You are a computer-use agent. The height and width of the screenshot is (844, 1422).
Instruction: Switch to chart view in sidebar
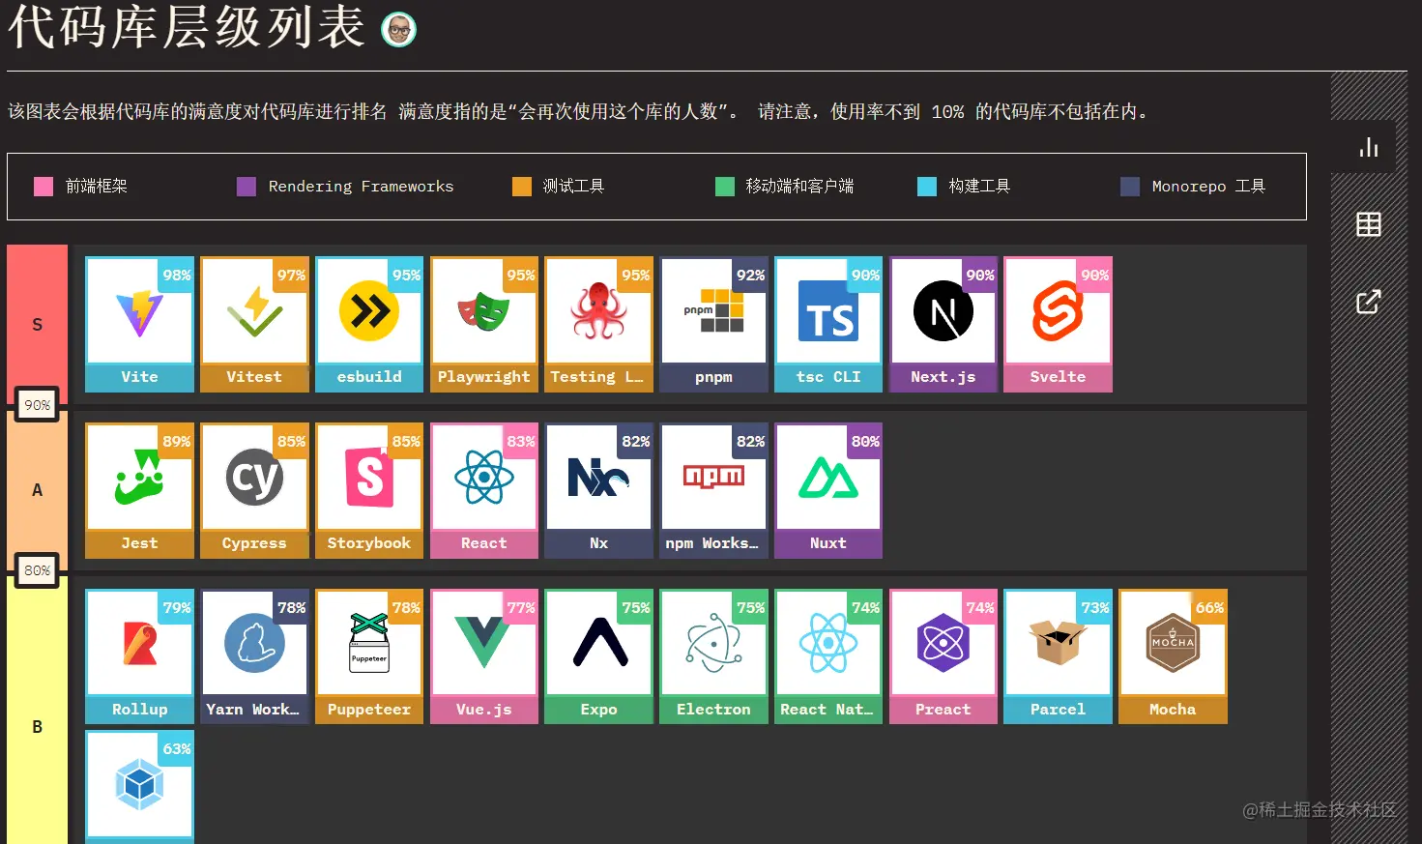[x=1368, y=147]
